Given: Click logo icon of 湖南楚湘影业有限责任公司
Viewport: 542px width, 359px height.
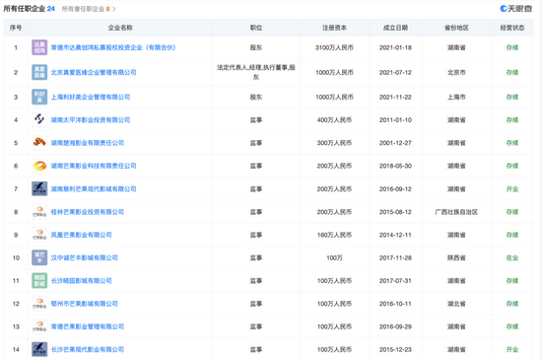Looking at the screenshot, I should [x=39, y=142].
